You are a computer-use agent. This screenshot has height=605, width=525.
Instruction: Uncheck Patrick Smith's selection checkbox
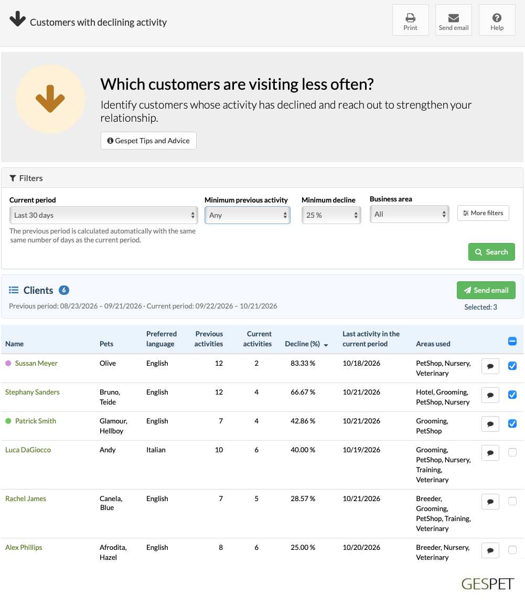pos(512,423)
